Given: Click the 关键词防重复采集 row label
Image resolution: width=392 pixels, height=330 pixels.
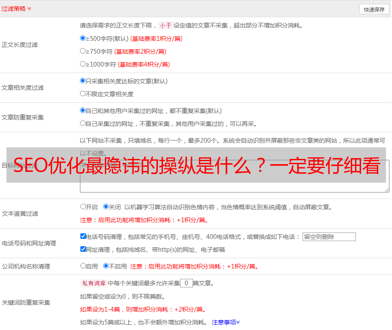Looking at the screenshot, I should pyautogui.click(x=26, y=302).
